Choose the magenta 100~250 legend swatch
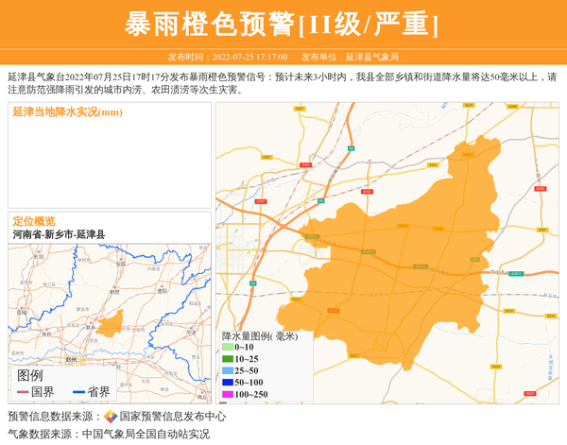 [227, 394]
